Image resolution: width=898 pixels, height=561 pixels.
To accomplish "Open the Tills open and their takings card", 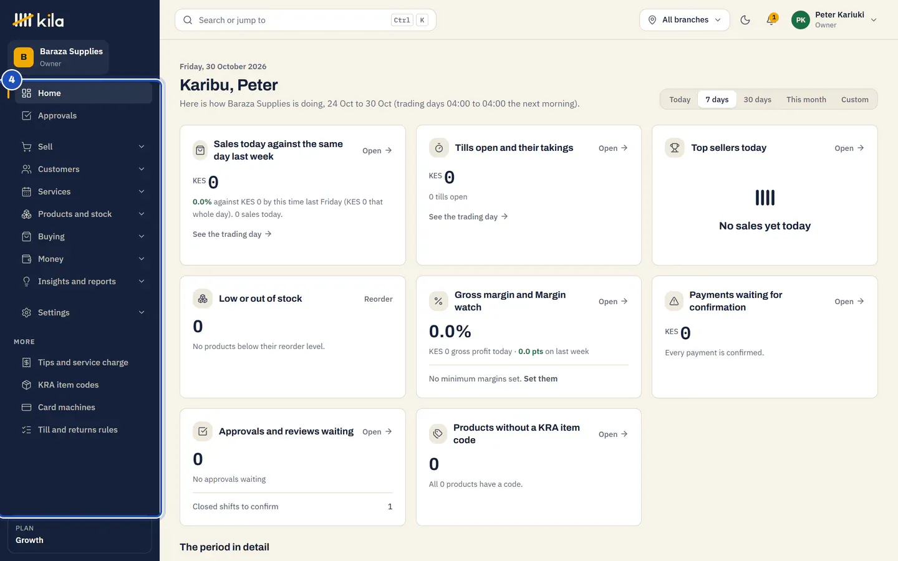I will (x=613, y=148).
